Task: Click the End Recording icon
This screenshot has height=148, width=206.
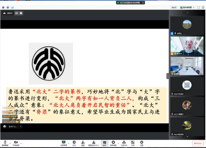Action: [x=113, y=143]
